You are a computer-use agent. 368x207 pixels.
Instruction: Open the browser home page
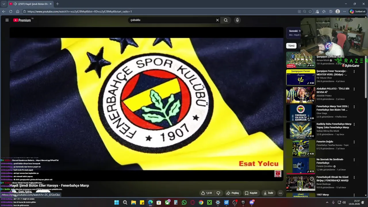[x=18, y=11]
